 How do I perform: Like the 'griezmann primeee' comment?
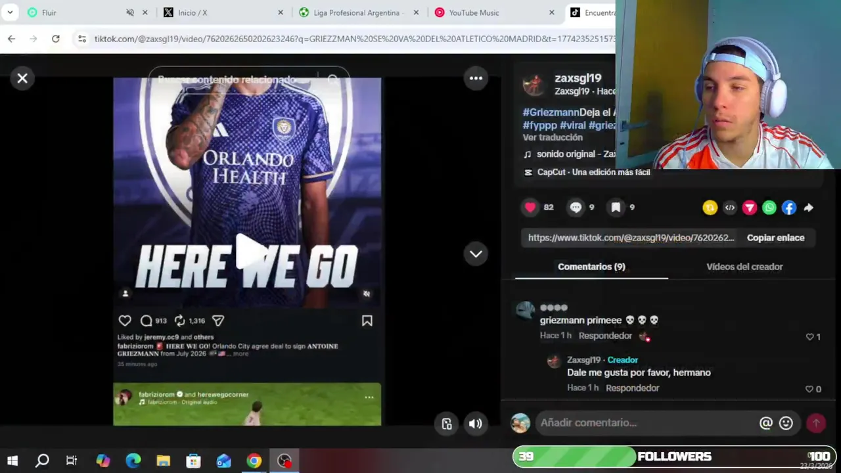pos(809,336)
